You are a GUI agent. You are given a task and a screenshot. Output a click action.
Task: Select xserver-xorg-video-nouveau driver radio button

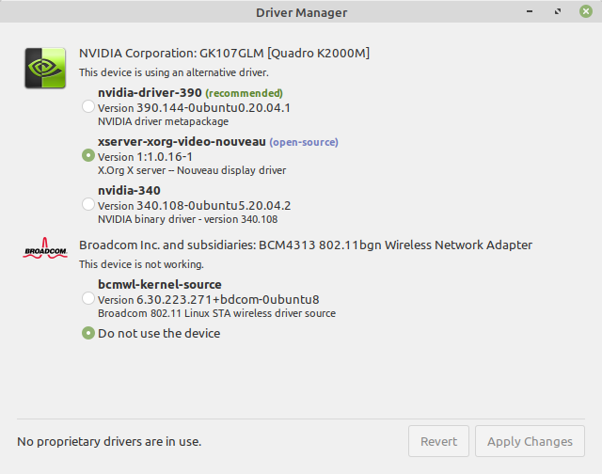88,155
